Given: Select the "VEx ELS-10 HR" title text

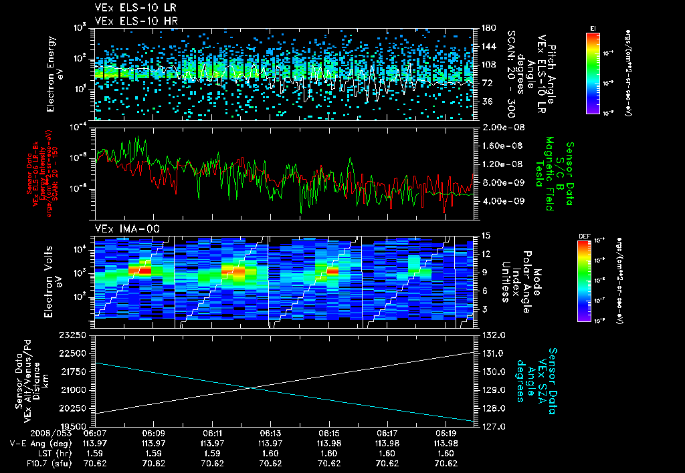Looking at the screenshot, I should pos(136,21).
